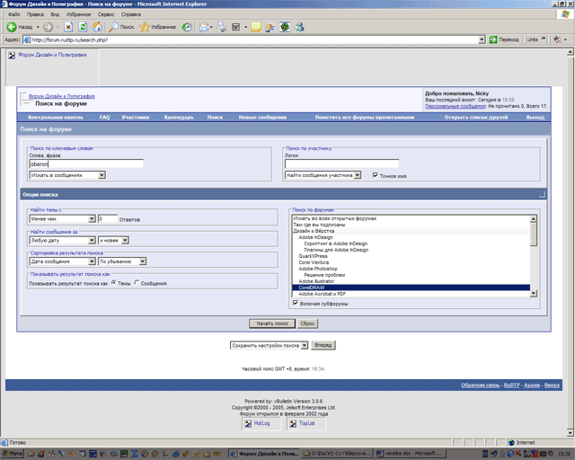
Task: Open the Искать в сообщениях dropdown
Action: tap(67, 175)
